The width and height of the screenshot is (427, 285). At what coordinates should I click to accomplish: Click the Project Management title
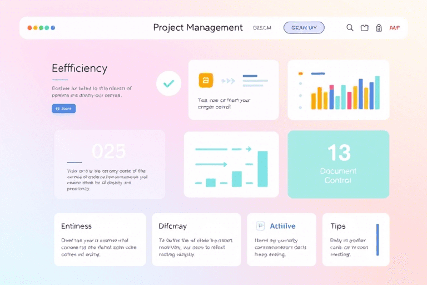(x=198, y=28)
